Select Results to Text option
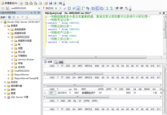The image size is (167, 115). point(93,8)
